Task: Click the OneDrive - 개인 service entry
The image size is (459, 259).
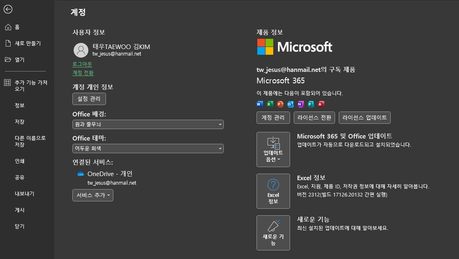Action: [110, 174]
